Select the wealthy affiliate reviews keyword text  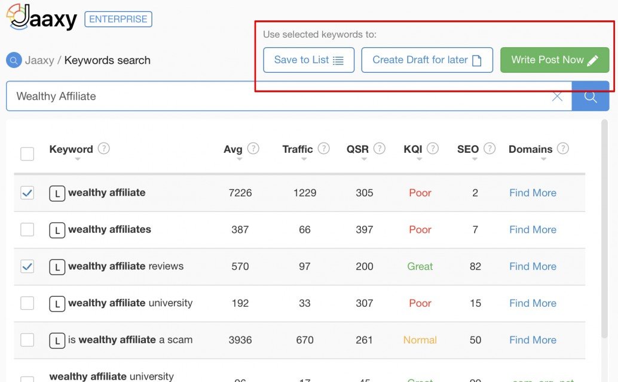(126, 266)
